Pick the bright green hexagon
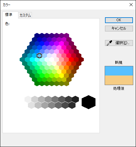This screenshot has width=136, height=147. [42, 76]
